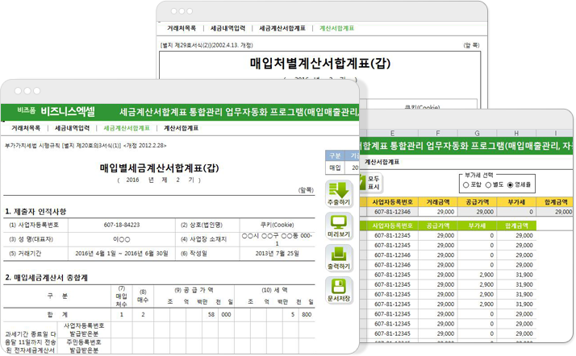Click the 미리보기 (preview) monitor icon

pyautogui.click(x=340, y=228)
